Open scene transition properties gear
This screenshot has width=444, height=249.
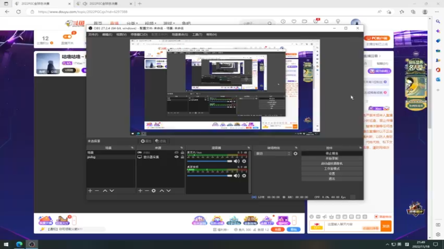tap(295, 154)
